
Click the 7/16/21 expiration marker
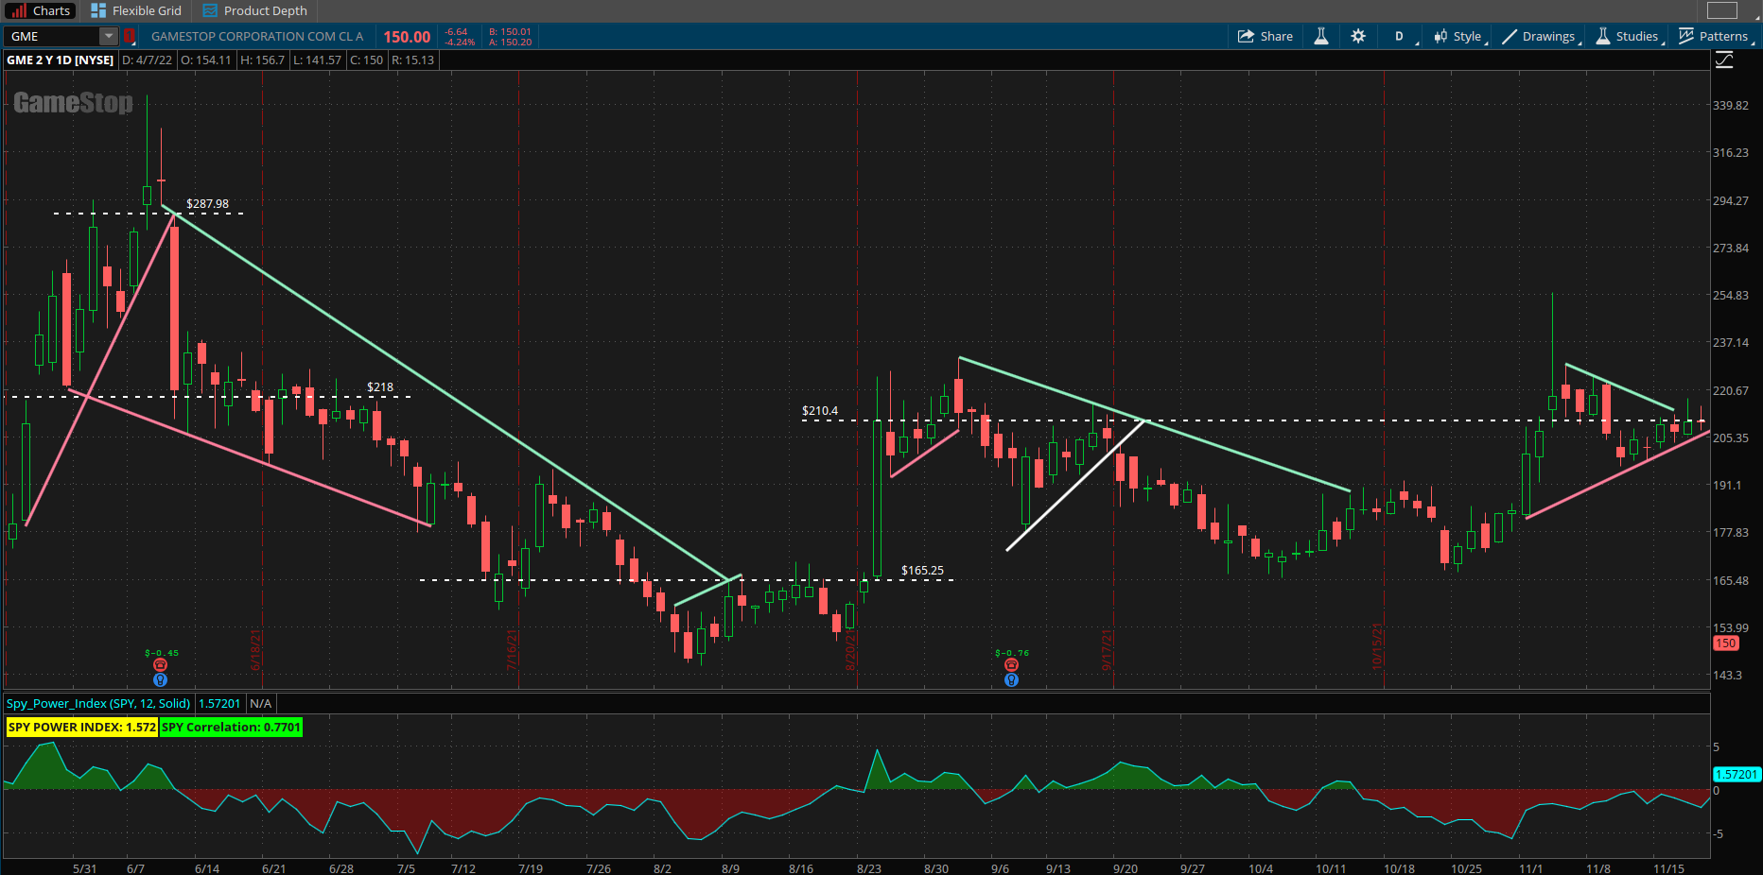512,650
